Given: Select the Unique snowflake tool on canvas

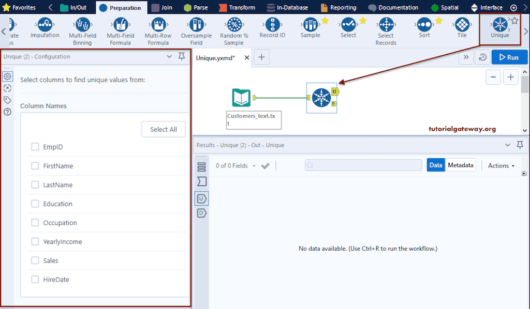Looking at the screenshot, I should click(x=321, y=98).
